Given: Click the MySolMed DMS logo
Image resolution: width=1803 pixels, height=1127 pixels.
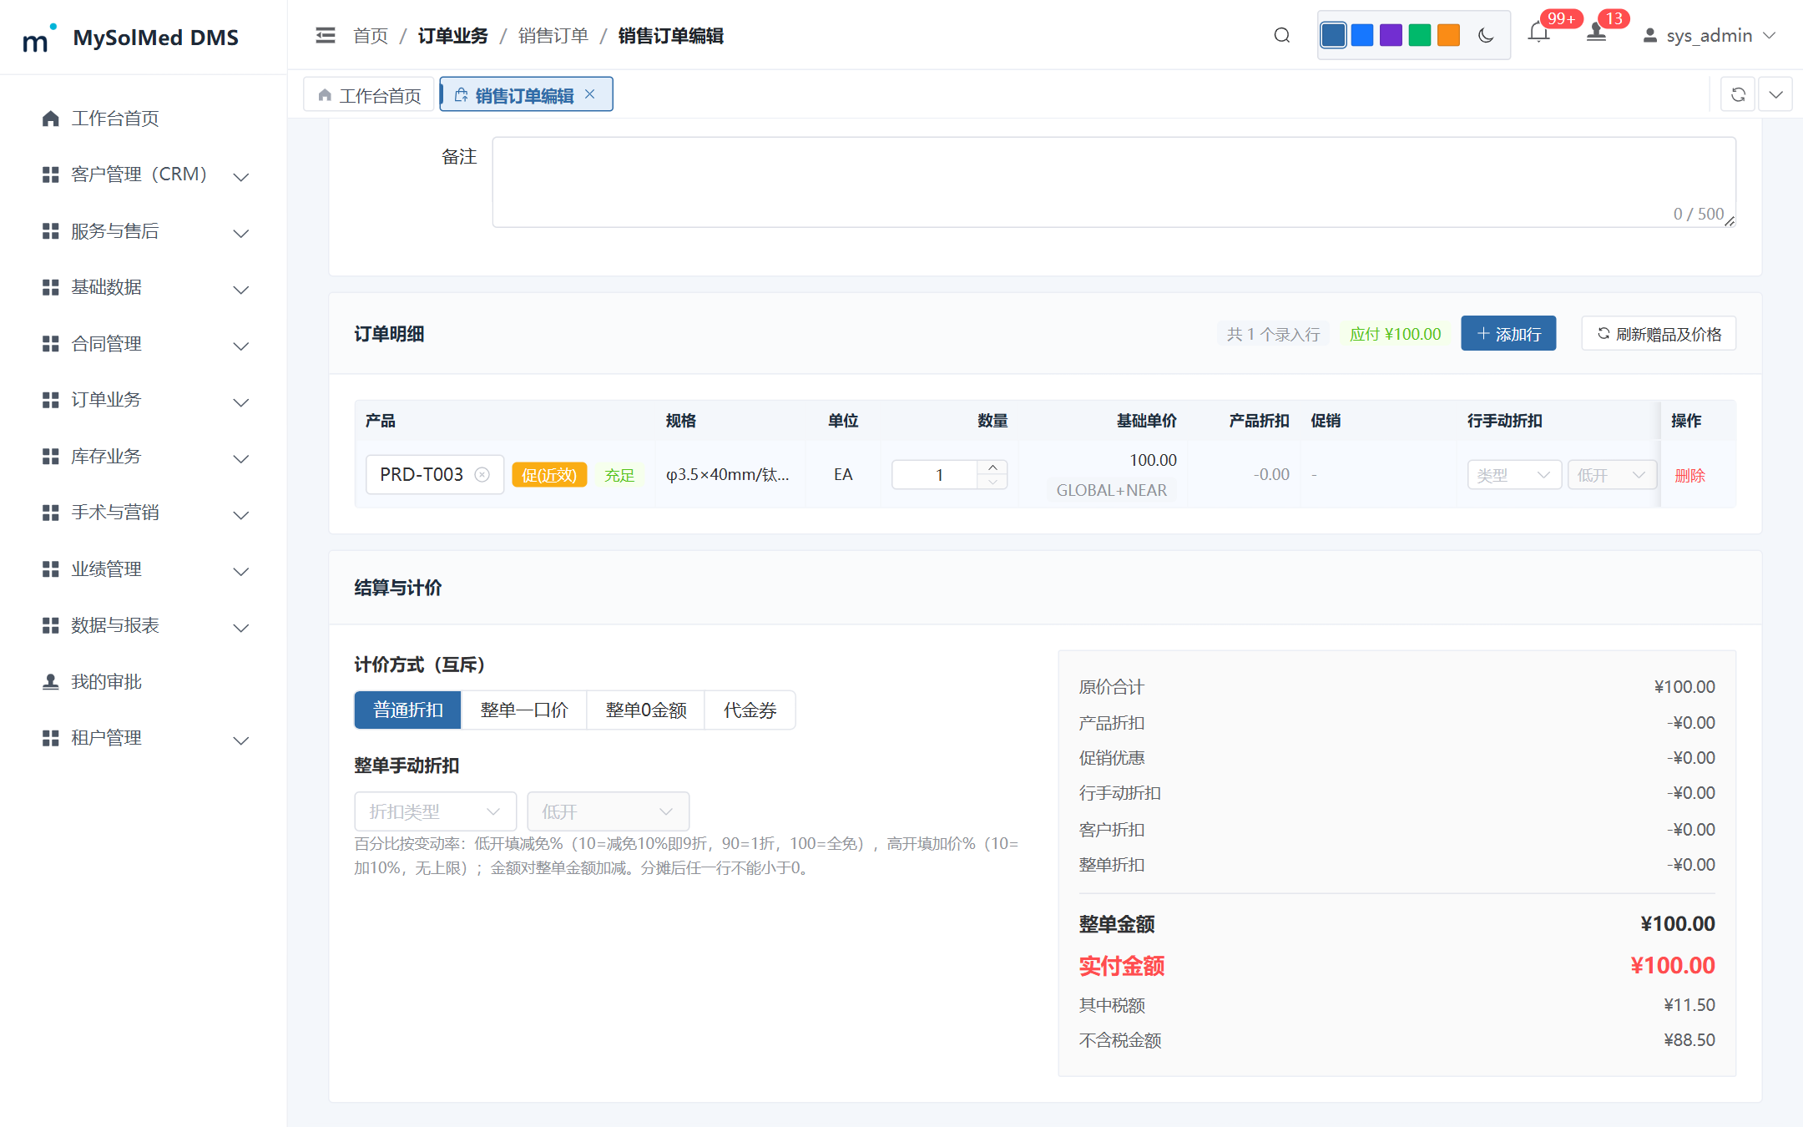Looking at the screenshot, I should click(x=131, y=38).
